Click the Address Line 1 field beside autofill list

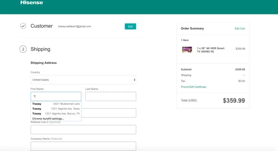tap(109, 113)
